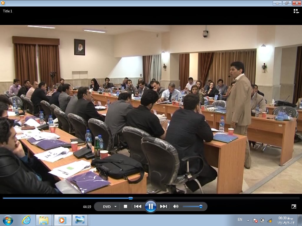
Task: Launch Internet Explorer from taskbar
Action: [x=26, y=220]
